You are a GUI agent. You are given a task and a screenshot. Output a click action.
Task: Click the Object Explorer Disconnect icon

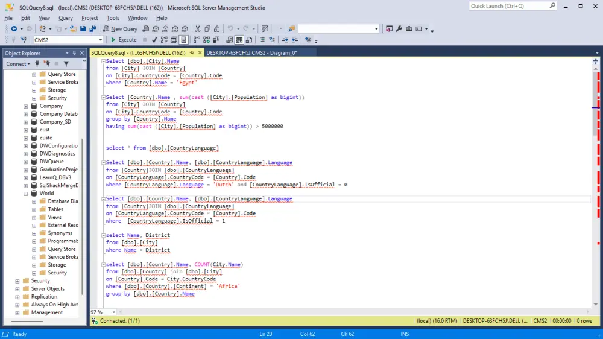pyautogui.click(x=47, y=64)
